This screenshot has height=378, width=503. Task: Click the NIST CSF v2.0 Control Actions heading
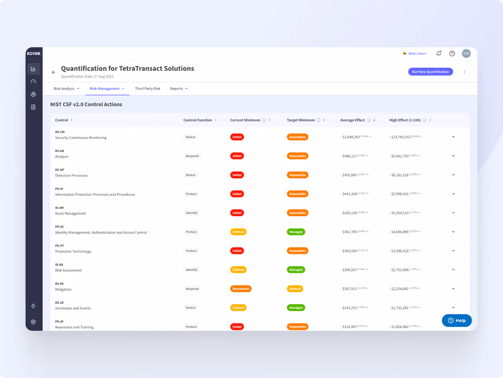[86, 104]
